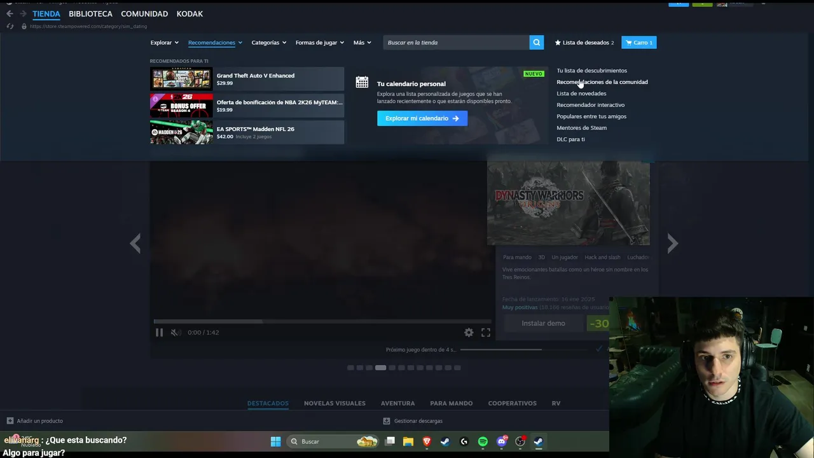The image size is (814, 458).
Task: Unmute the trailer video audio
Action: pyautogui.click(x=175, y=332)
